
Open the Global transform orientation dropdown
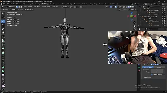pyautogui.click(x=65, y=7)
